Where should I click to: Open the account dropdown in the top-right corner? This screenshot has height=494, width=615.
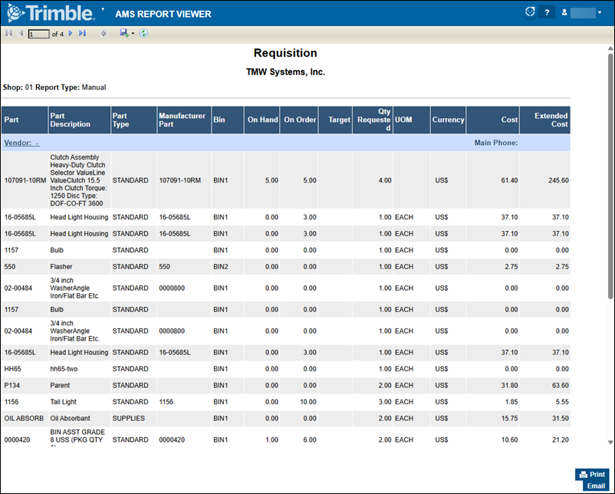pyautogui.click(x=600, y=12)
